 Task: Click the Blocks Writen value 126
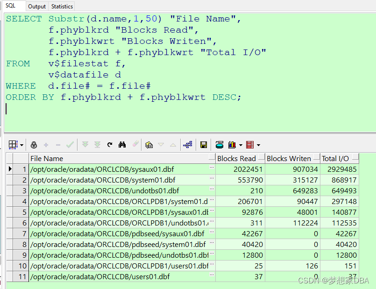tap(312, 266)
